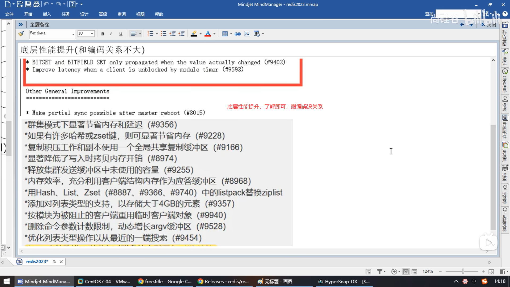Apply bulleted list to notes text
The image size is (510, 287).
click(x=163, y=33)
